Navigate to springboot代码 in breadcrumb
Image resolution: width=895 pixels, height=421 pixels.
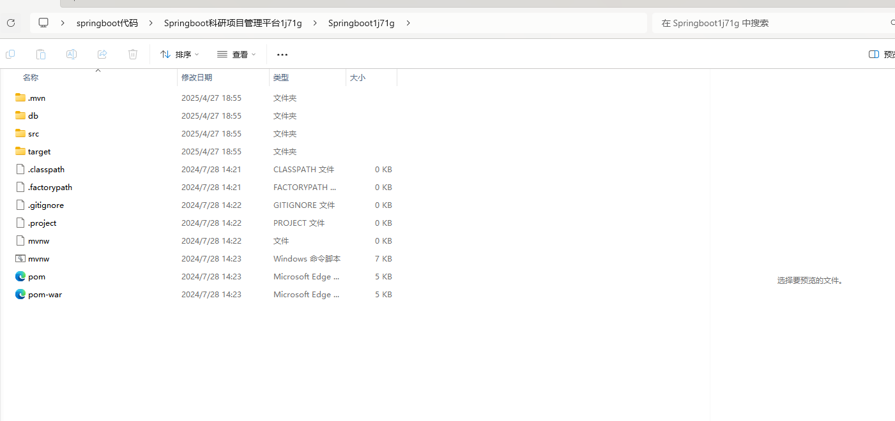pyautogui.click(x=107, y=23)
